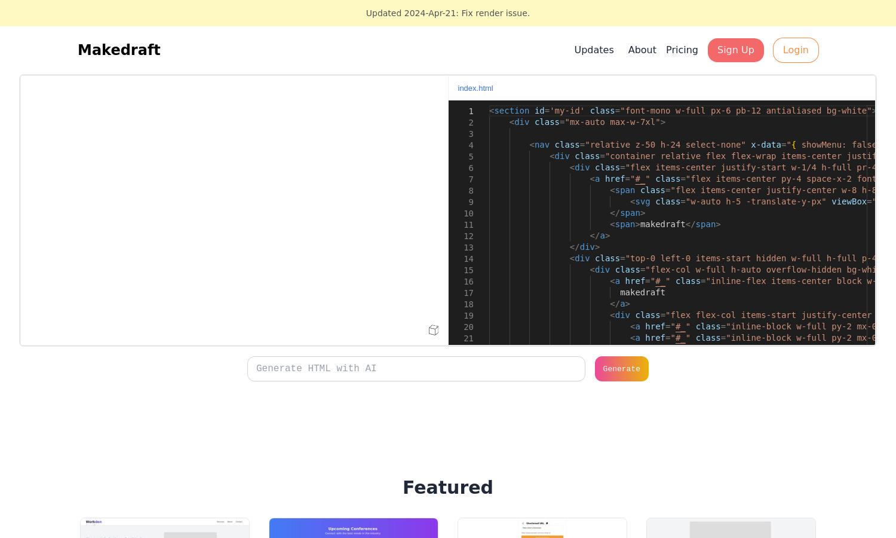896x538 pixels.
Task: Click the closing </span> tag on line 10
Action: click(x=628, y=213)
